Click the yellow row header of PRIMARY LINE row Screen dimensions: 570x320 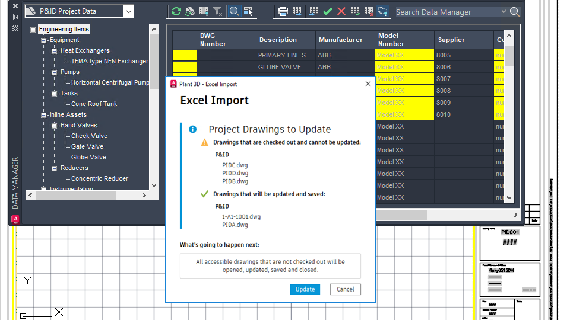click(x=185, y=55)
